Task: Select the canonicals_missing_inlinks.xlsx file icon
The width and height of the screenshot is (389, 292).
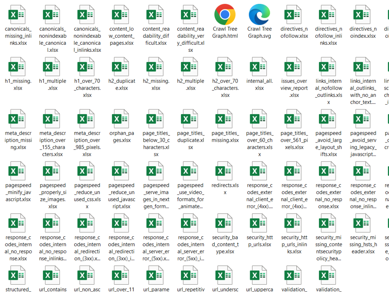Action: 17,15
